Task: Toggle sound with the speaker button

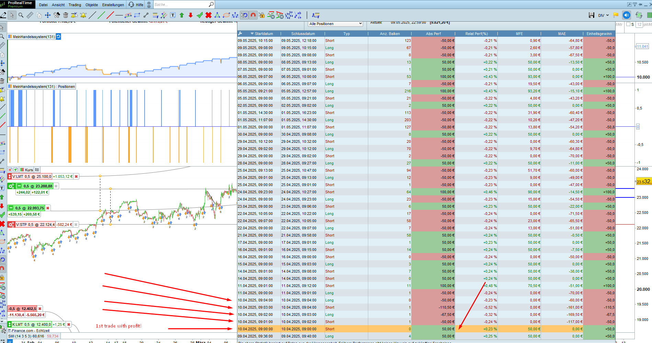Action: (x=627, y=15)
